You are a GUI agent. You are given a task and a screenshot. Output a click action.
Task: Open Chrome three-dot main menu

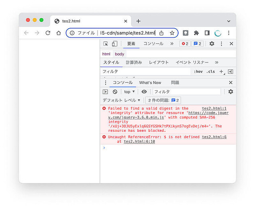pos(229,33)
